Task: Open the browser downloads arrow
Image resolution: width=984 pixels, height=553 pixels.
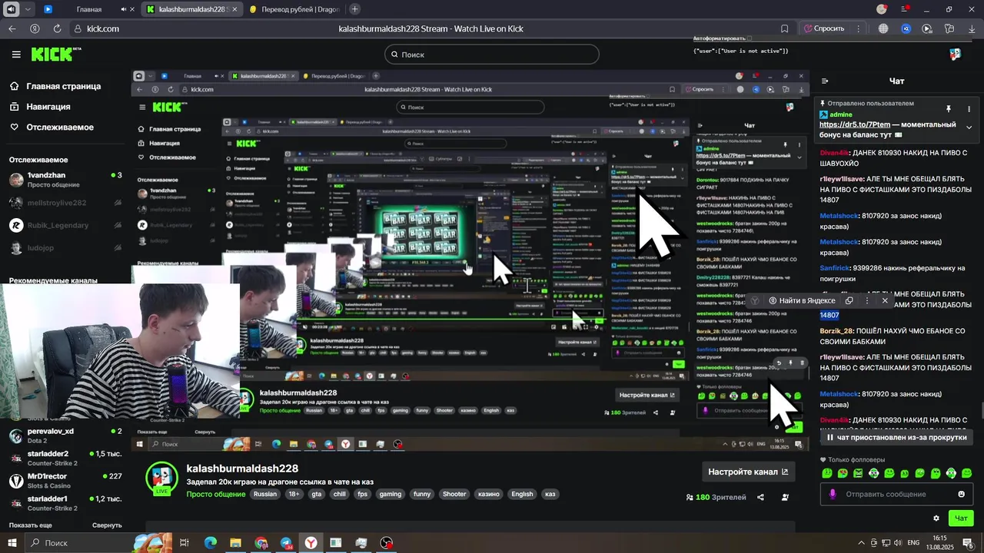Action: coord(971,28)
